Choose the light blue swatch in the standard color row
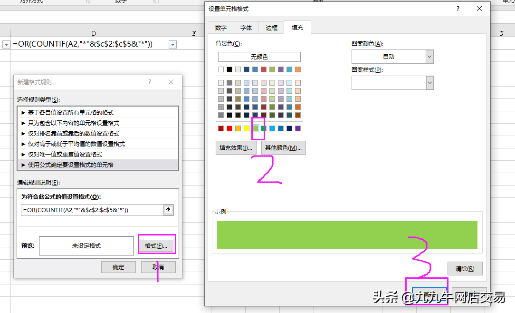Screen dimensions: 515x313 272,128
